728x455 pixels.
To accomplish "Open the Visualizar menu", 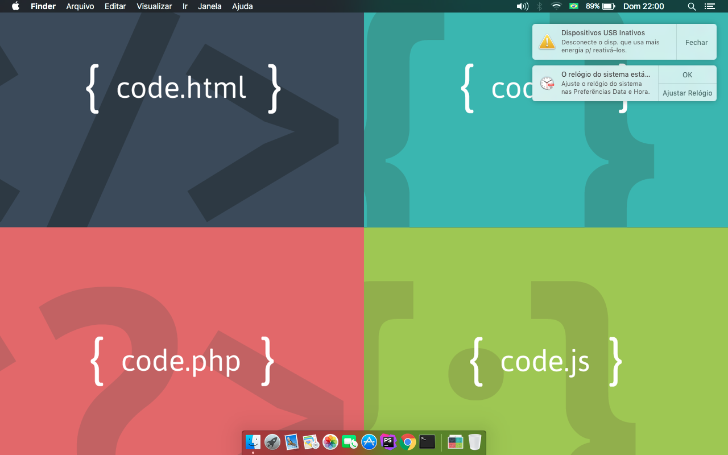I will pyautogui.click(x=154, y=6).
